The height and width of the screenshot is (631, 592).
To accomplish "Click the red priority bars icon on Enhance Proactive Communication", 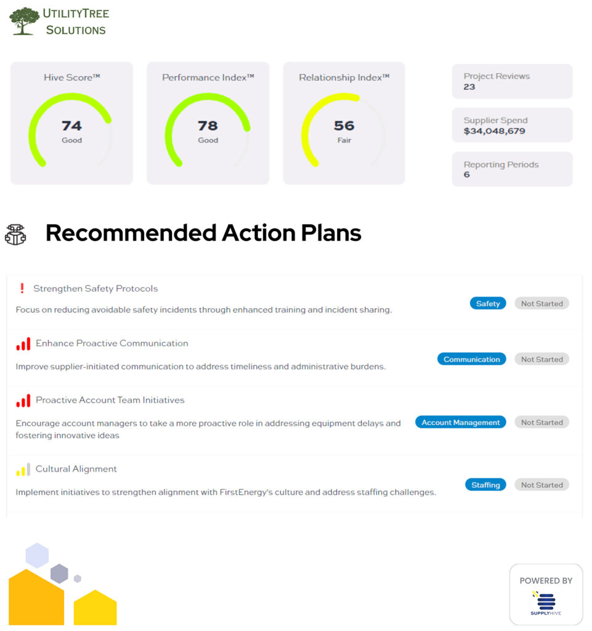I will 22,343.
